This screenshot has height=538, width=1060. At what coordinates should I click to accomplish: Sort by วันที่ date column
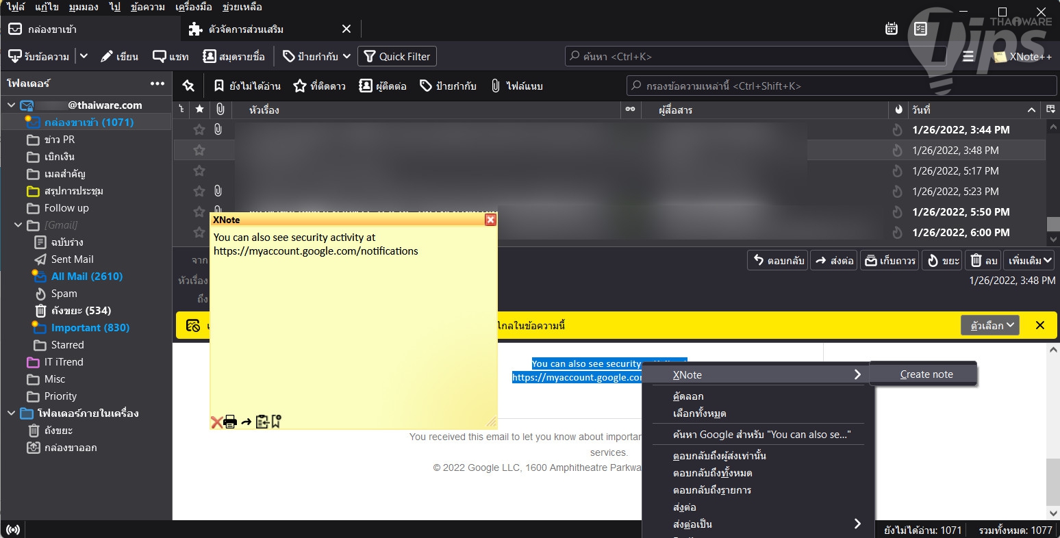point(974,110)
